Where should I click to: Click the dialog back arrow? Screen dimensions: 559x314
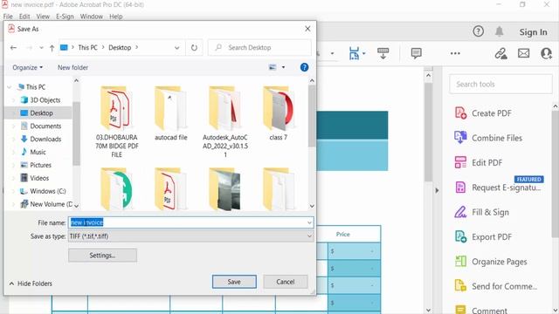[14, 48]
